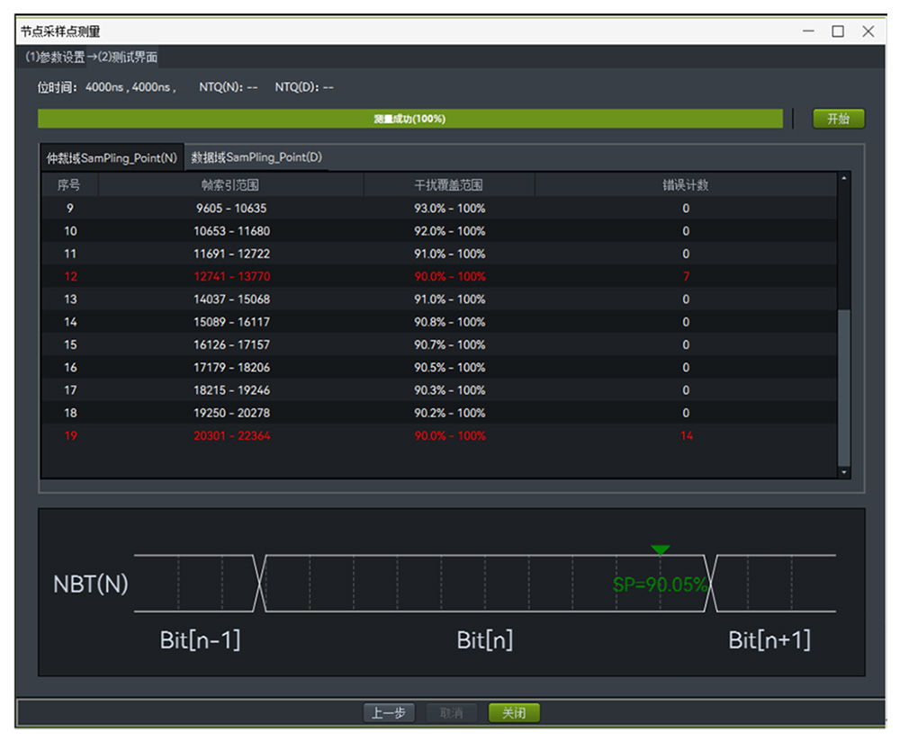Click the 上一步 previous step button
Viewport: 900px width, 741px height.
388,713
